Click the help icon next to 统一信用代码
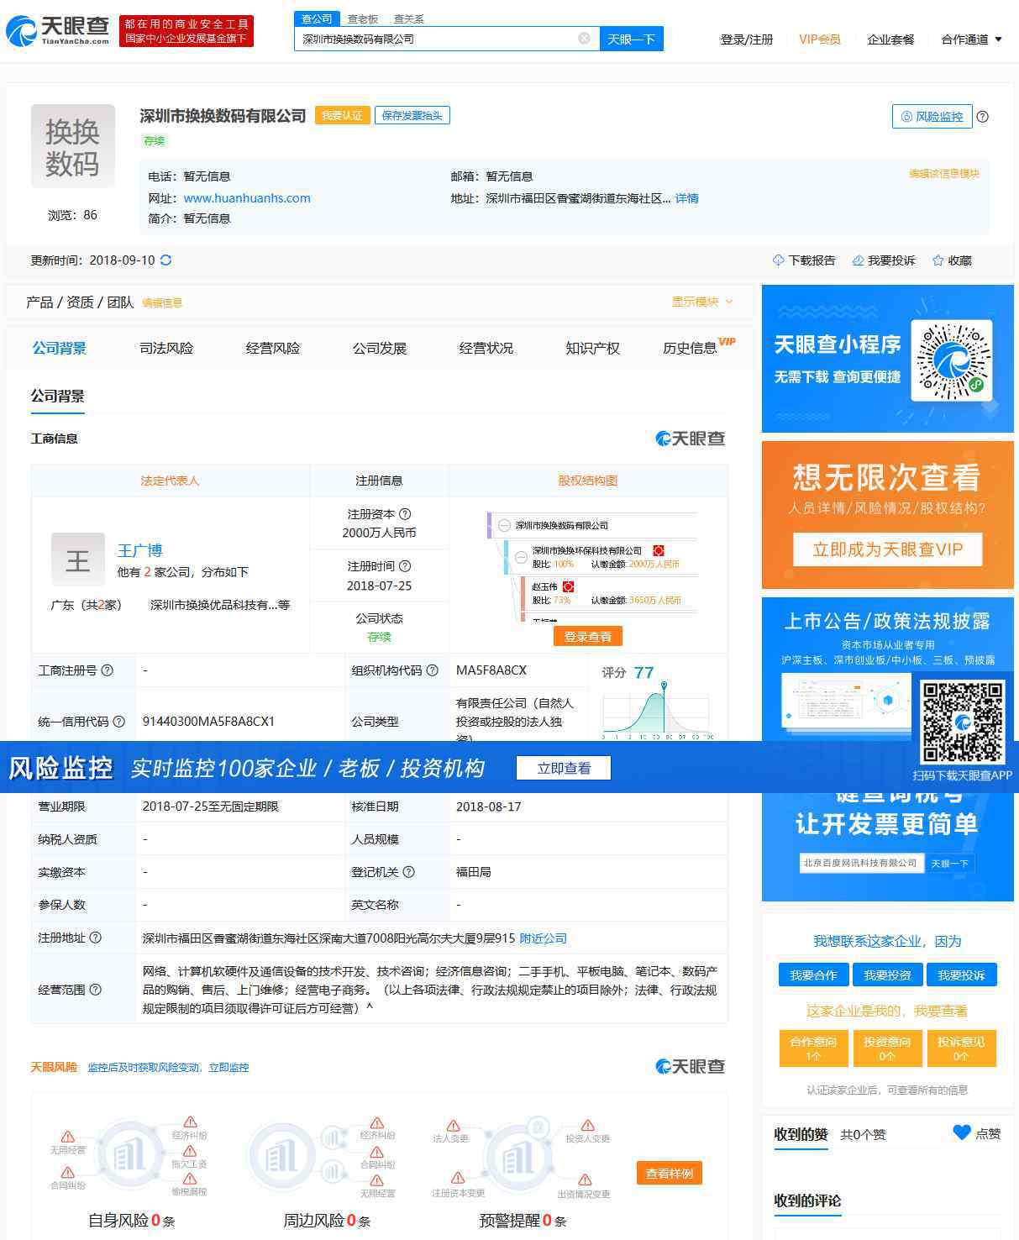This screenshot has width=1019, height=1240. (119, 722)
